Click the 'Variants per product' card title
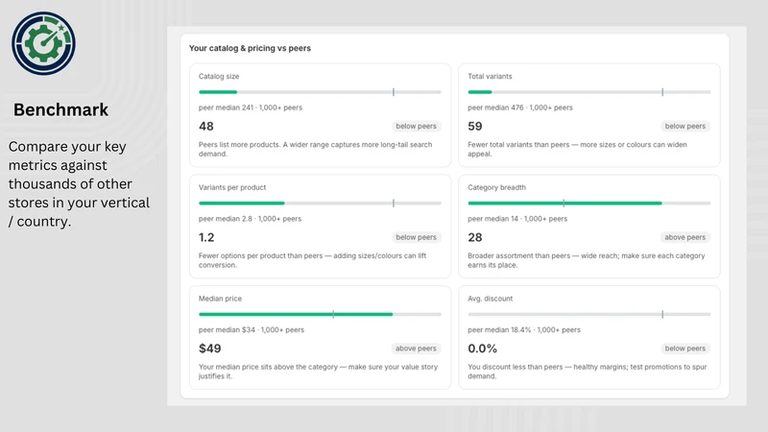Viewport: 768px width, 432px height. (232, 187)
